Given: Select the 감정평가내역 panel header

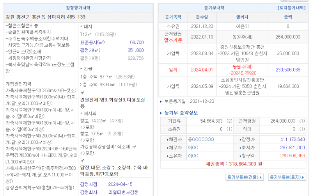Looking at the screenshot, I should (78, 8).
